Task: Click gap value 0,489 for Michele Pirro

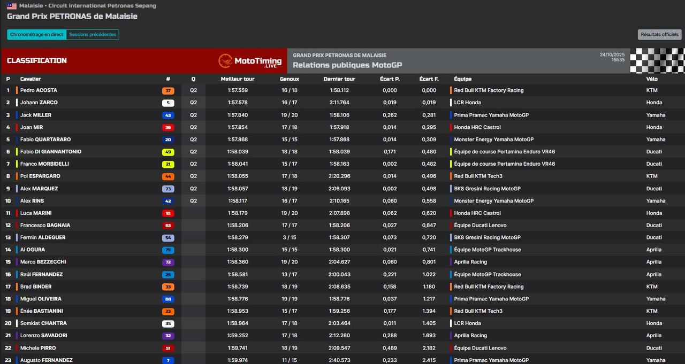Action: click(390, 348)
